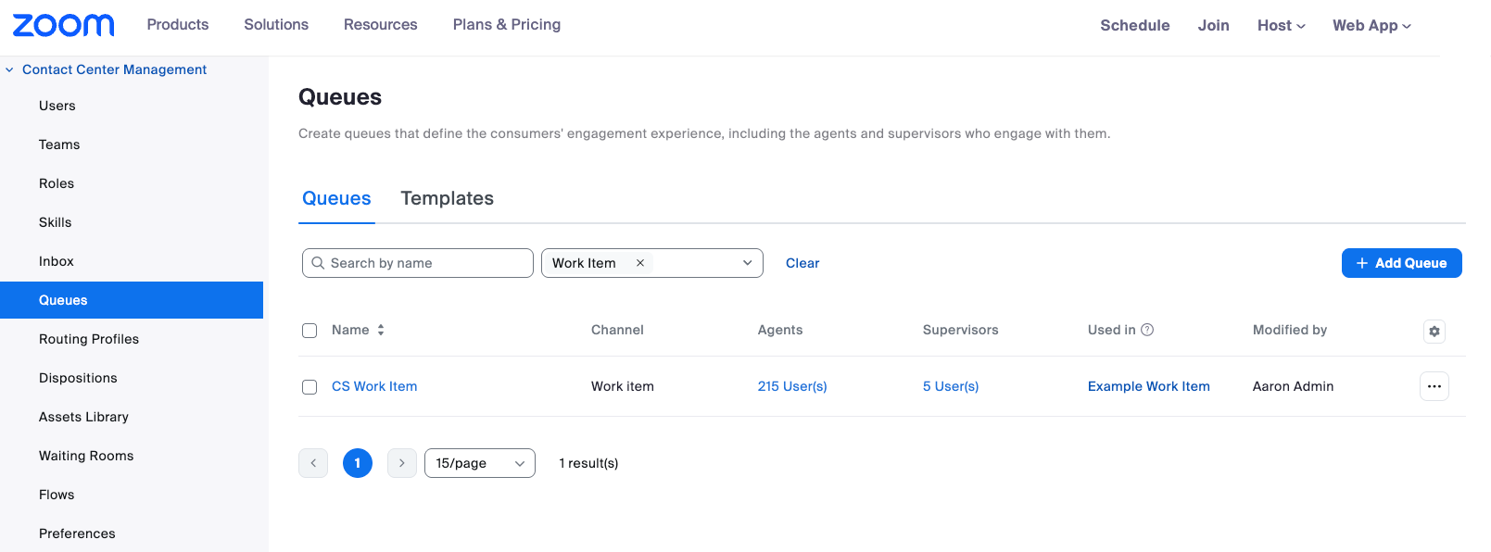The width and height of the screenshot is (1491, 552).
Task: Click the Zoom logo
Action: (63, 25)
